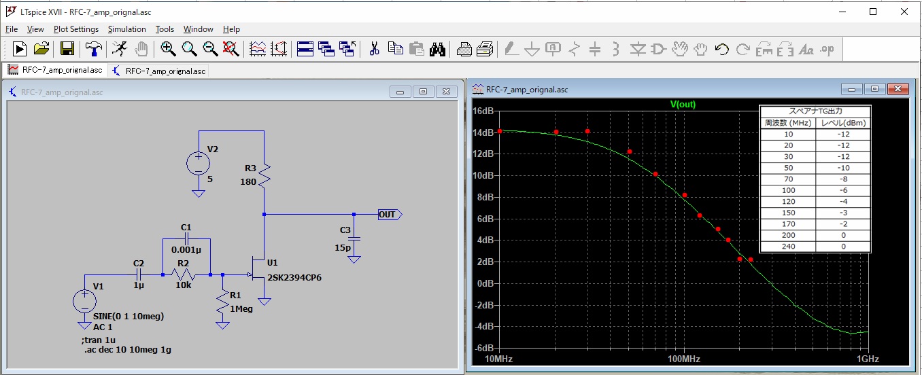Halt the simulation with hand icon
Screen dimensions: 922x375
point(141,49)
